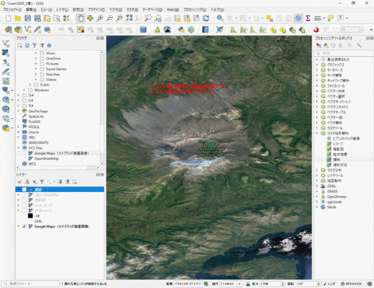Toggle the render checkbox in status bar
Viewport: 374px width, 288px height.
tap(325, 284)
